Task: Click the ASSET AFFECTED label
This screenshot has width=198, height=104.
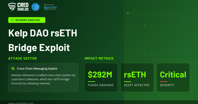Action: (137, 85)
